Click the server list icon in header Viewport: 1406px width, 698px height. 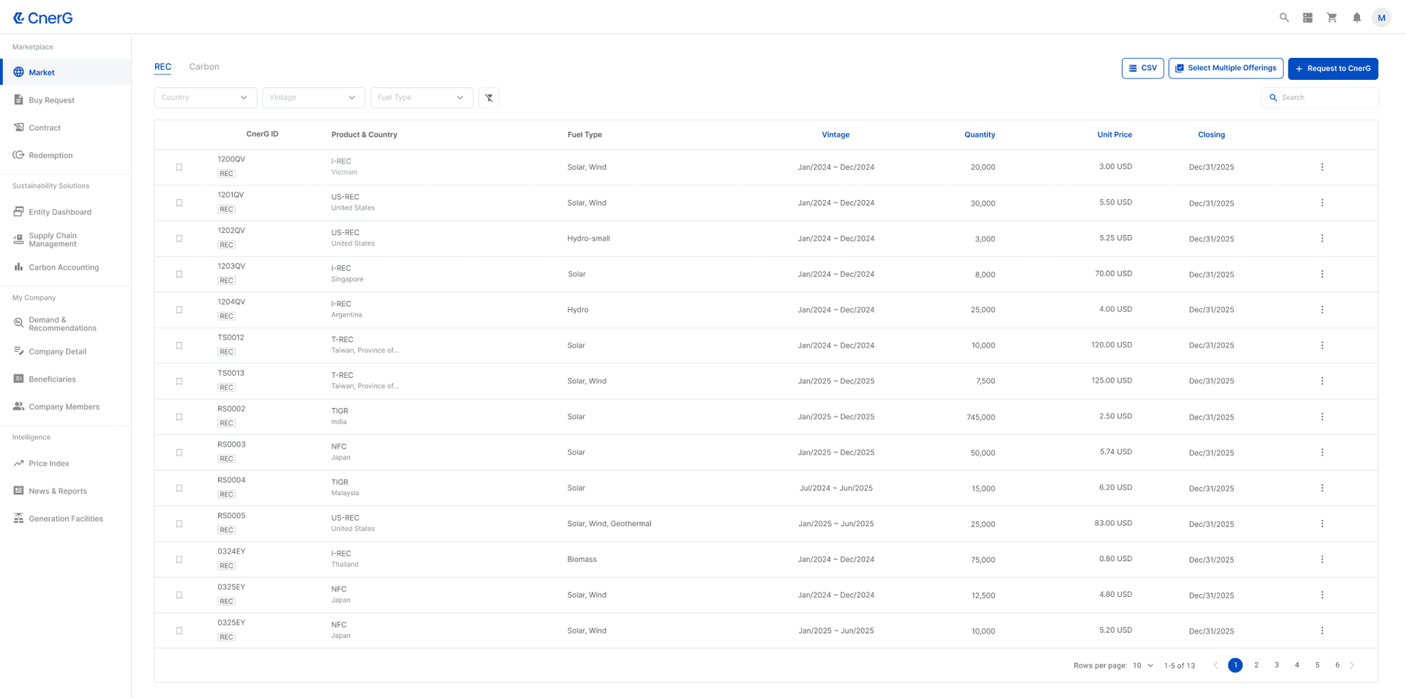point(1307,18)
